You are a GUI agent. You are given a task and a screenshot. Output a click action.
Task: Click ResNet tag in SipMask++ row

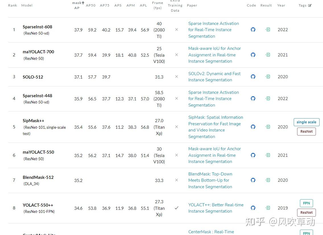[306, 132]
